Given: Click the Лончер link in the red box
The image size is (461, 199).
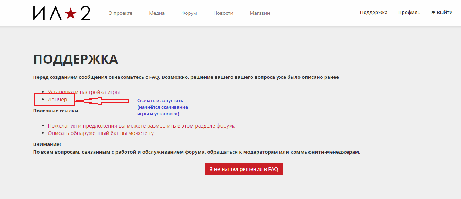Looking at the screenshot, I should (x=58, y=99).
